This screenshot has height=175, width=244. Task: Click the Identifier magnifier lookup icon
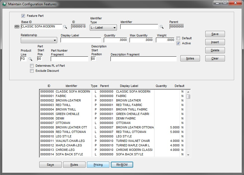[162, 27]
